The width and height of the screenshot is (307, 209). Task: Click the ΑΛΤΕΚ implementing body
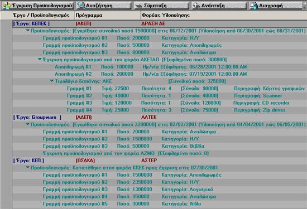149,117
